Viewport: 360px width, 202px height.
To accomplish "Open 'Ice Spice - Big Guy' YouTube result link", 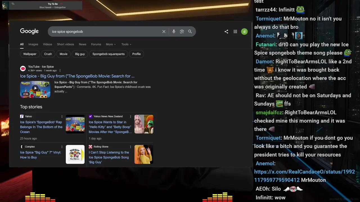I will 77,76.
